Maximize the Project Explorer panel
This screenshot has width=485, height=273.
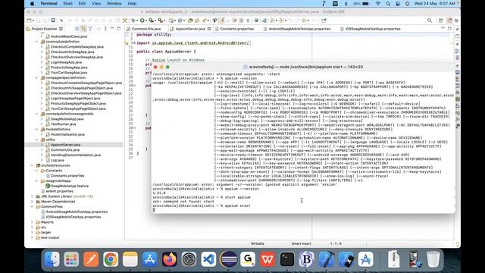[x=119, y=29]
